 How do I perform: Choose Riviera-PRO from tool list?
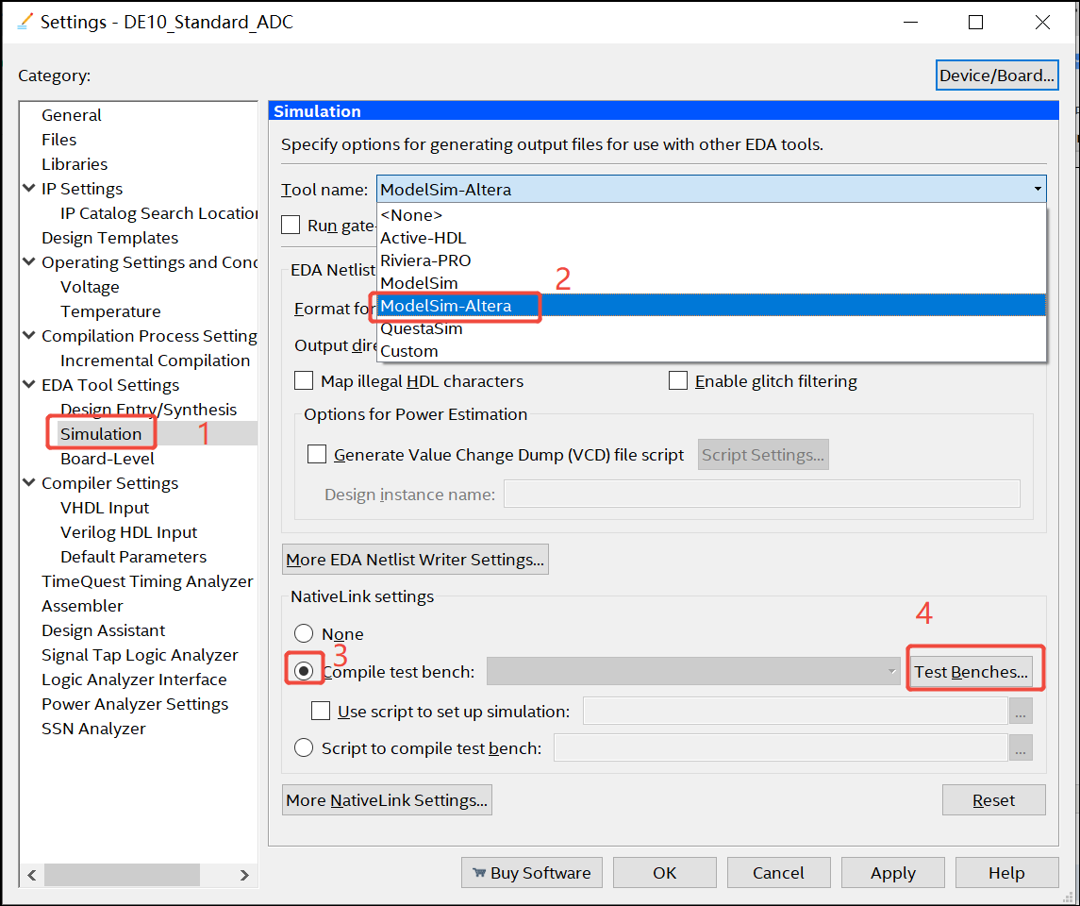tap(711, 260)
